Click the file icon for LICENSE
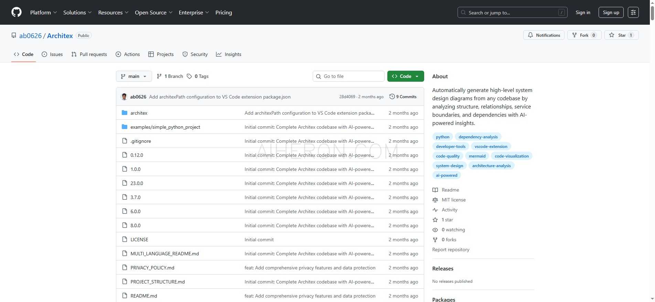 point(125,240)
